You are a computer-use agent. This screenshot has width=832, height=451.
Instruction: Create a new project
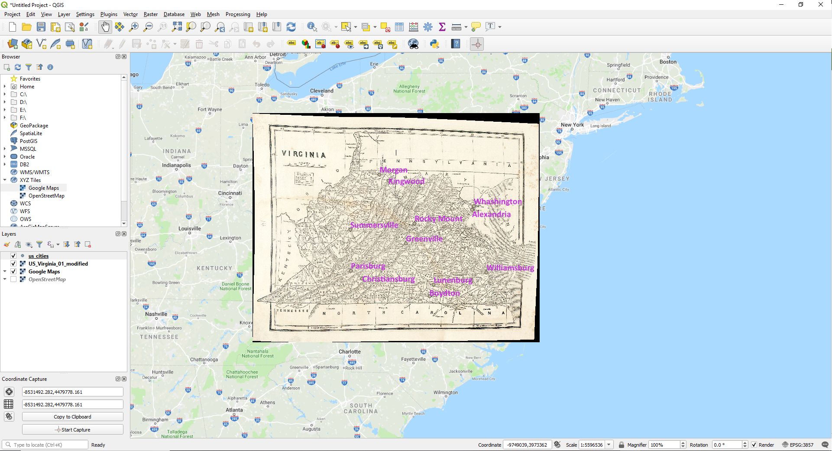[13, 27]
